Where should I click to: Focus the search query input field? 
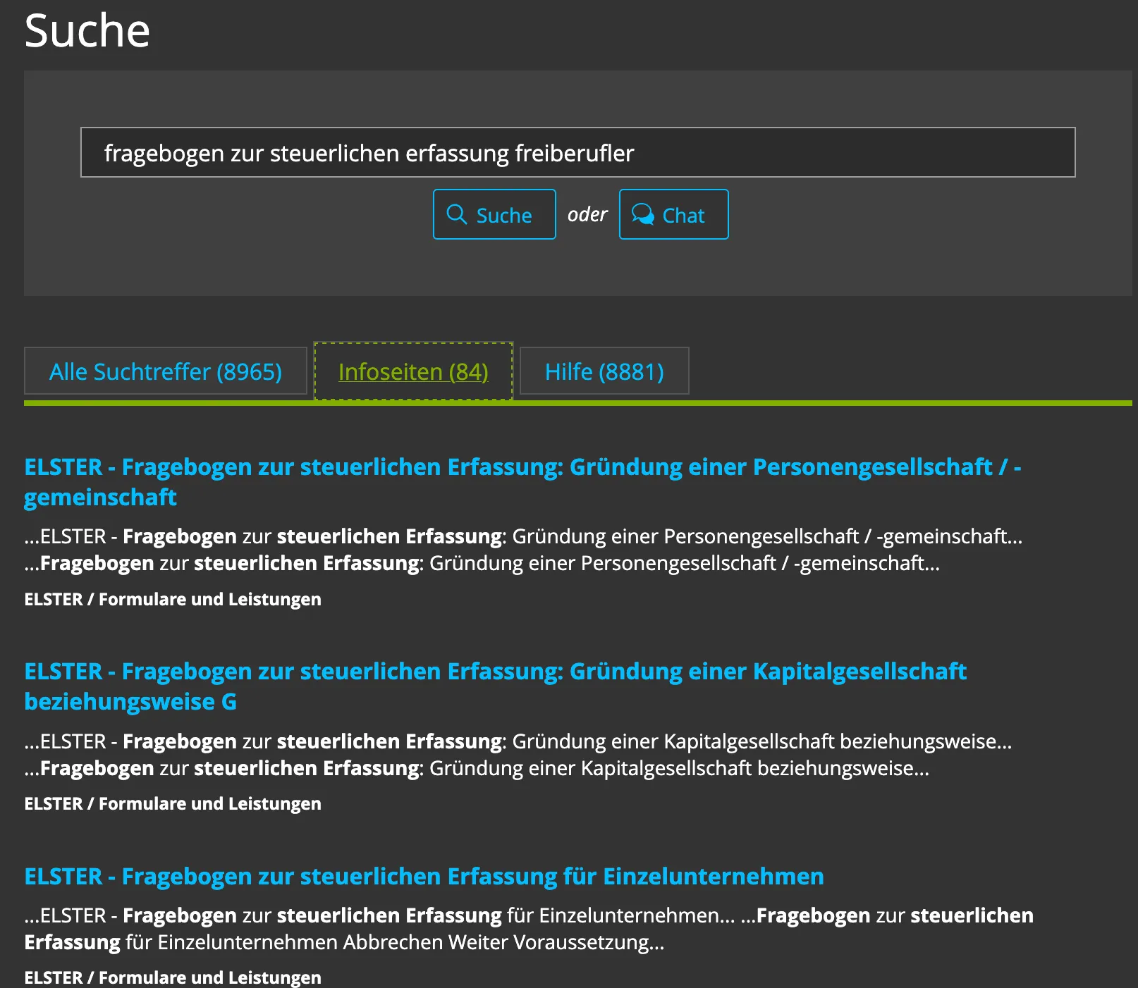pyautogui.click(x=578, y=152)
